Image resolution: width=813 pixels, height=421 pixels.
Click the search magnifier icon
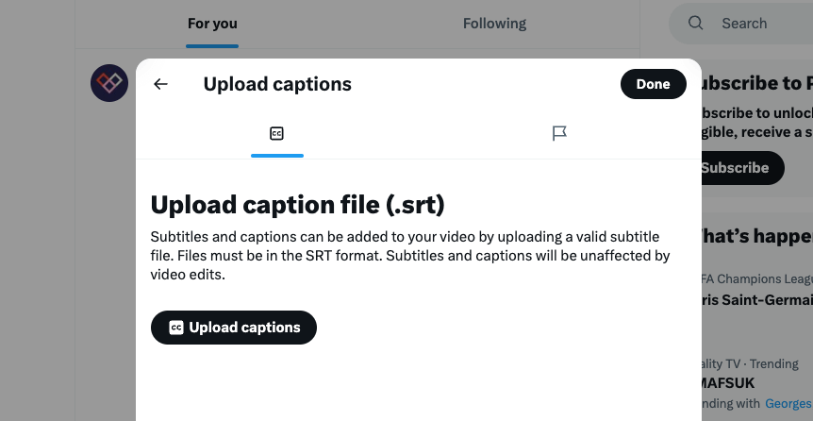696,23
